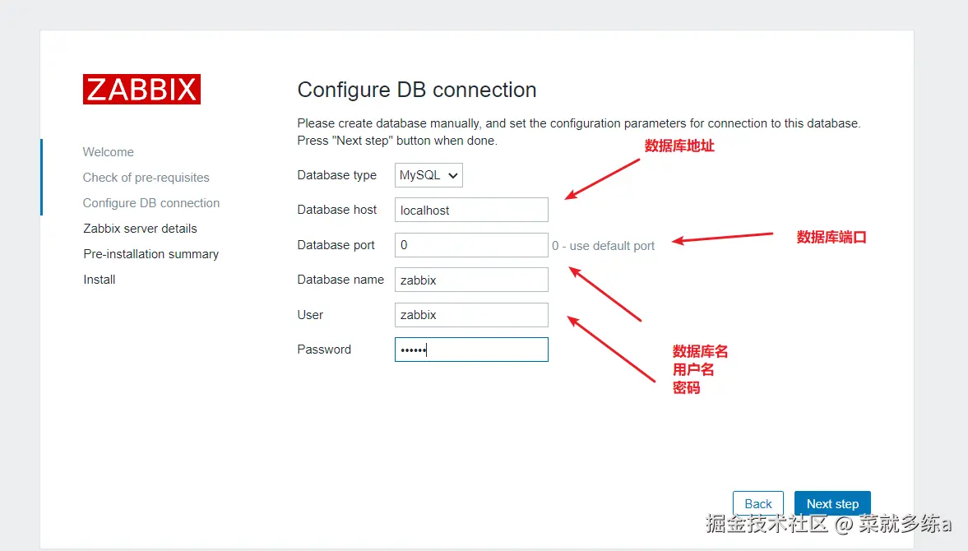The width and height of the screenshot is (968, 551).
Task: Click the Back button
Action: click(758, 503)
